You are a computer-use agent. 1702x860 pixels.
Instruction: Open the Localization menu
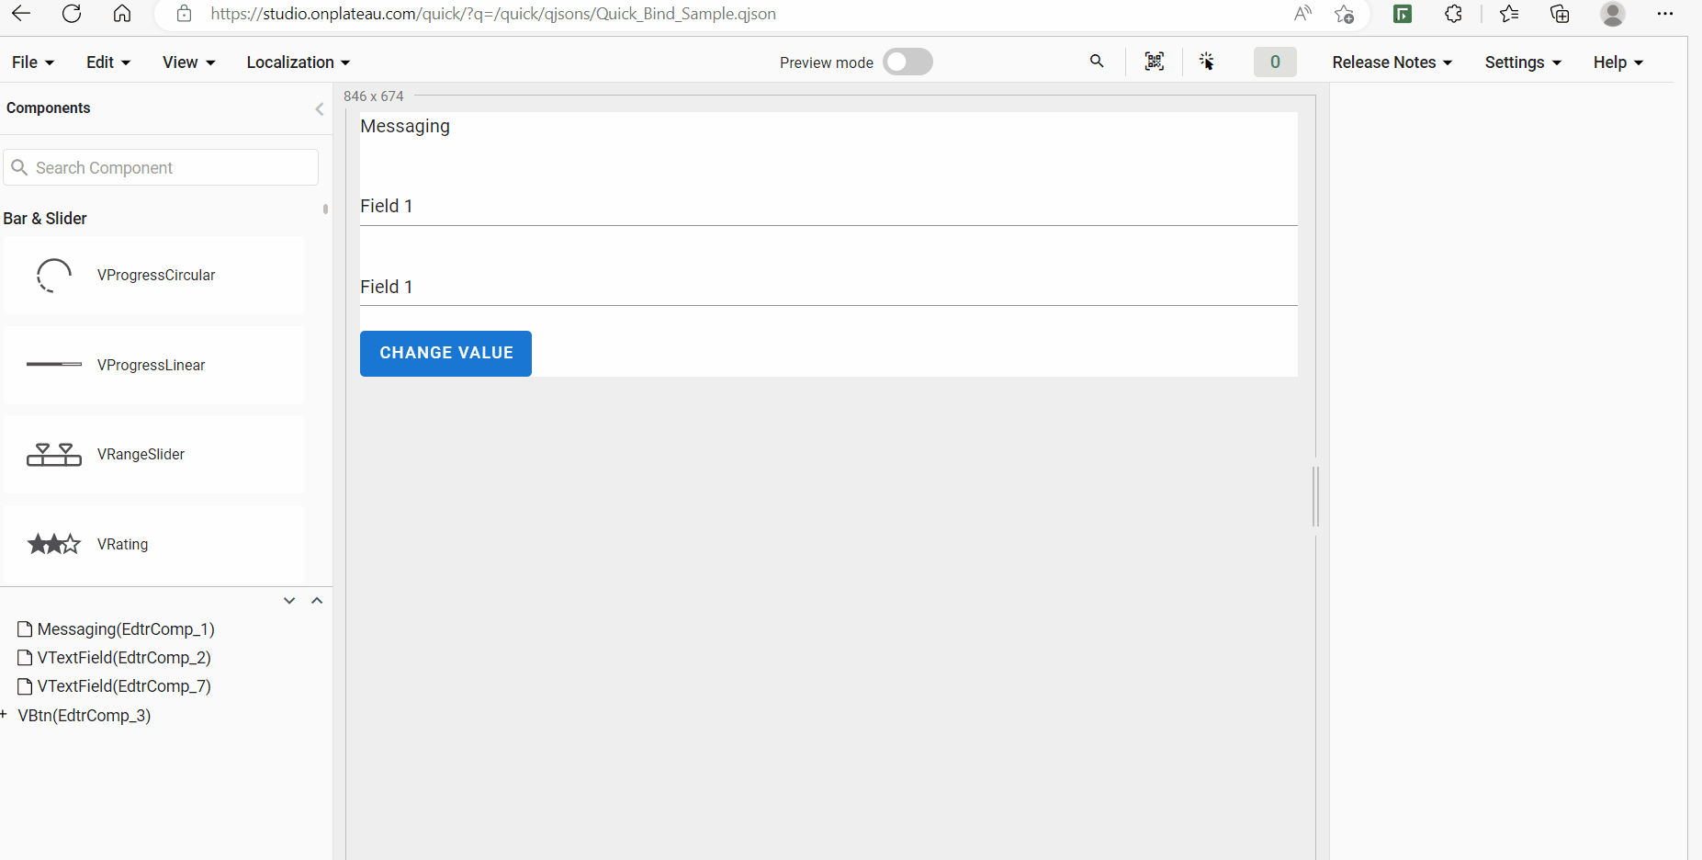298,62
